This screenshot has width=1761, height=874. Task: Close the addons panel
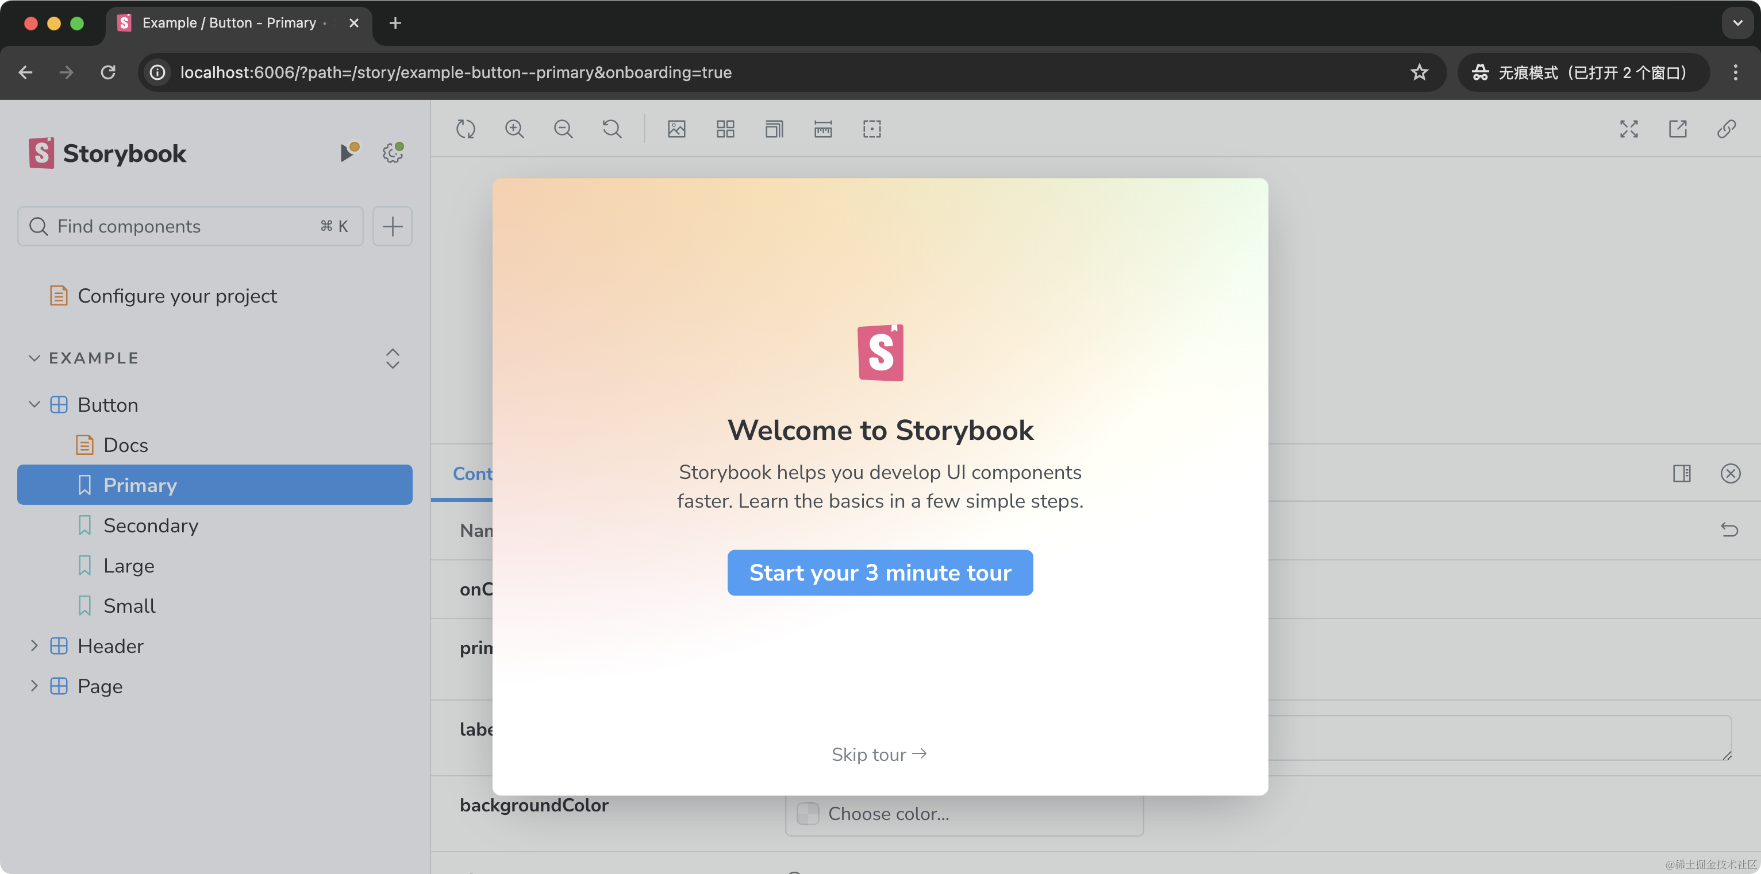click(1730, 473)
